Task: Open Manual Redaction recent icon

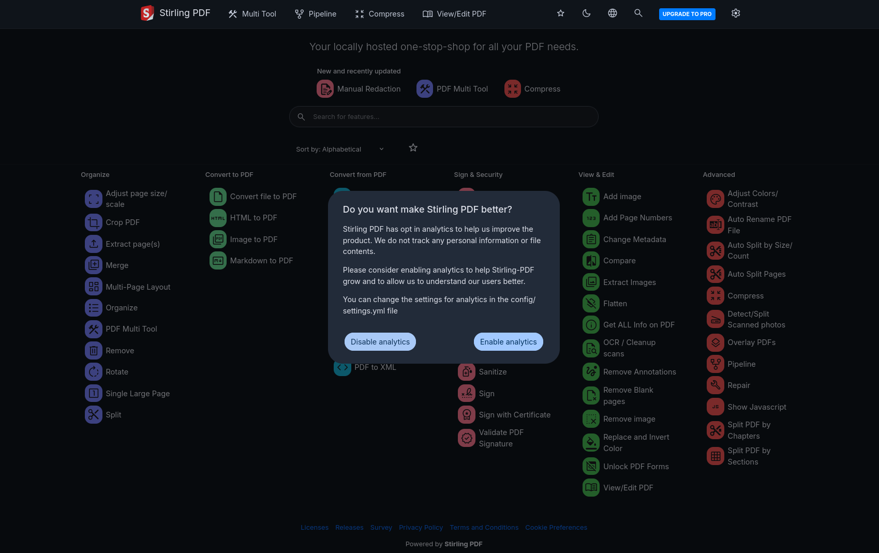Action: click(x=325, y=89)
